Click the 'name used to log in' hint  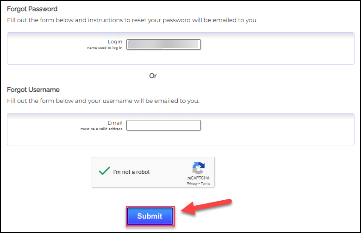[x=105, y=48]
